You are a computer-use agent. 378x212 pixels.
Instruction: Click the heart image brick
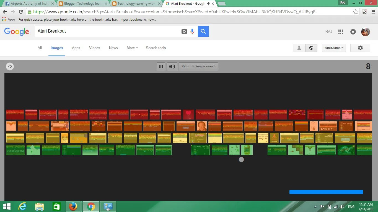188,115
